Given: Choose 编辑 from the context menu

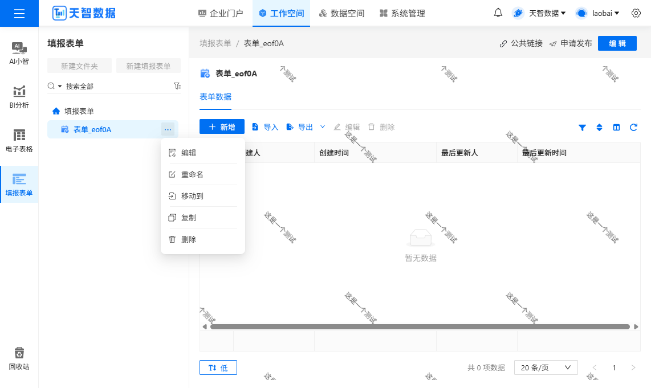Looking at the screenshot, I should coord(202,153).
